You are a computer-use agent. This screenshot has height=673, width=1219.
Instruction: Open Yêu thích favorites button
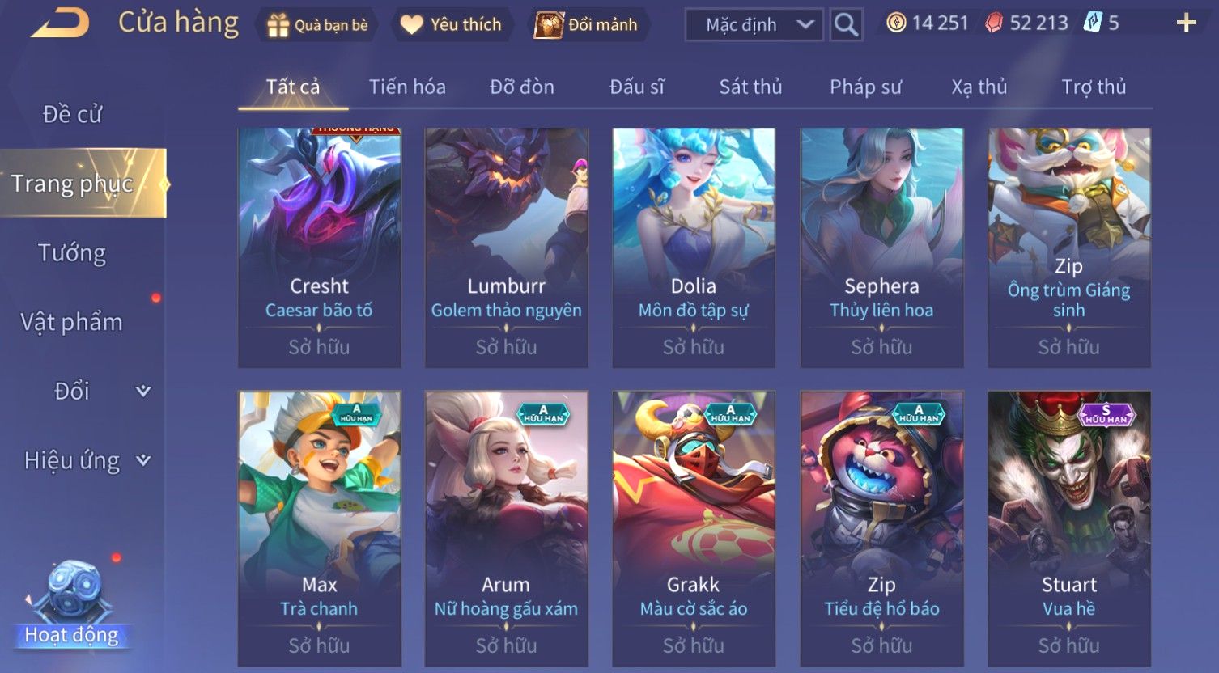(x=452, y=25)
